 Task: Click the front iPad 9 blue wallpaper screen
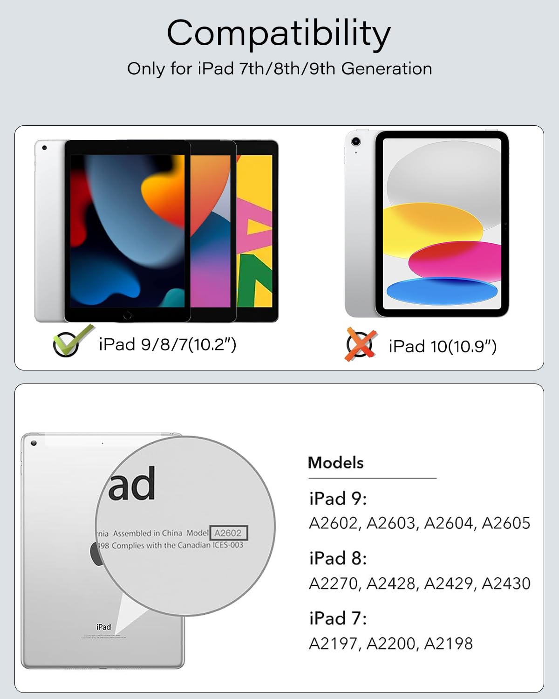point(127,231)
